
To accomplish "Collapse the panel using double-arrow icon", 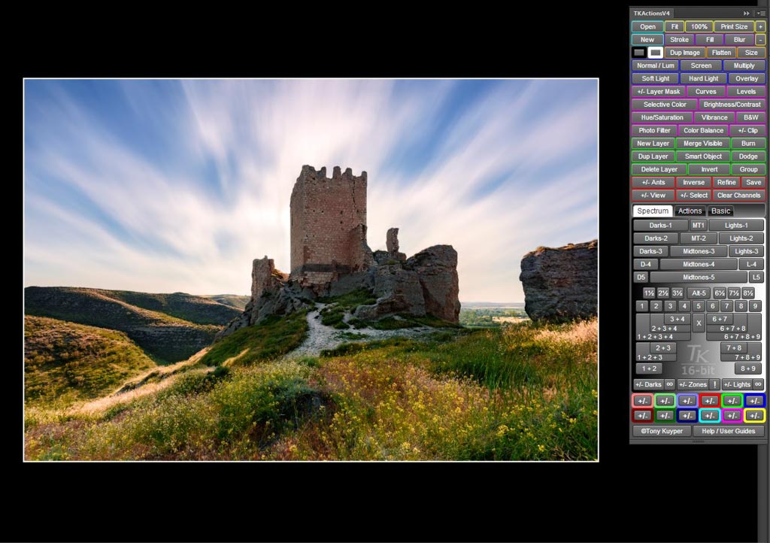I will pyautogui.click(x=747, y=14).
